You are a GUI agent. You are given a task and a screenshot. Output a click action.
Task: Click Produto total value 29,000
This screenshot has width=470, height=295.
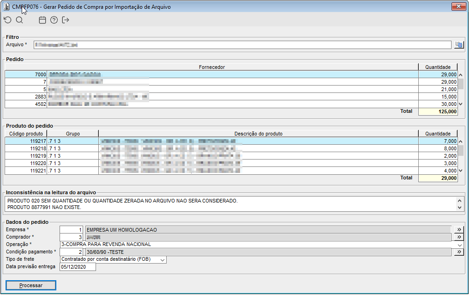[438, 178]
